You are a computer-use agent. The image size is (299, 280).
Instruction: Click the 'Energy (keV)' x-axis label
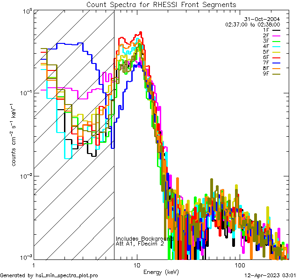click(161, 272)
